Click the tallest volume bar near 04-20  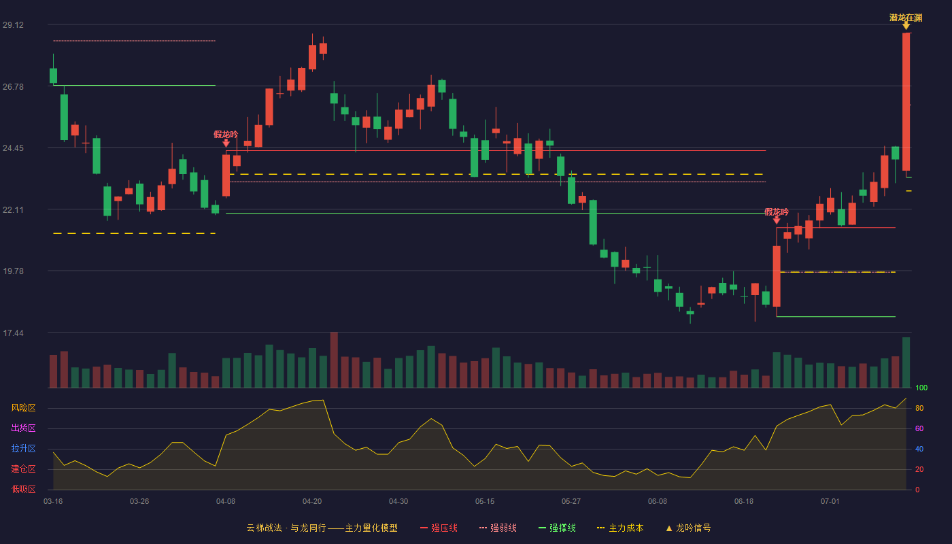tap(334, 360)
